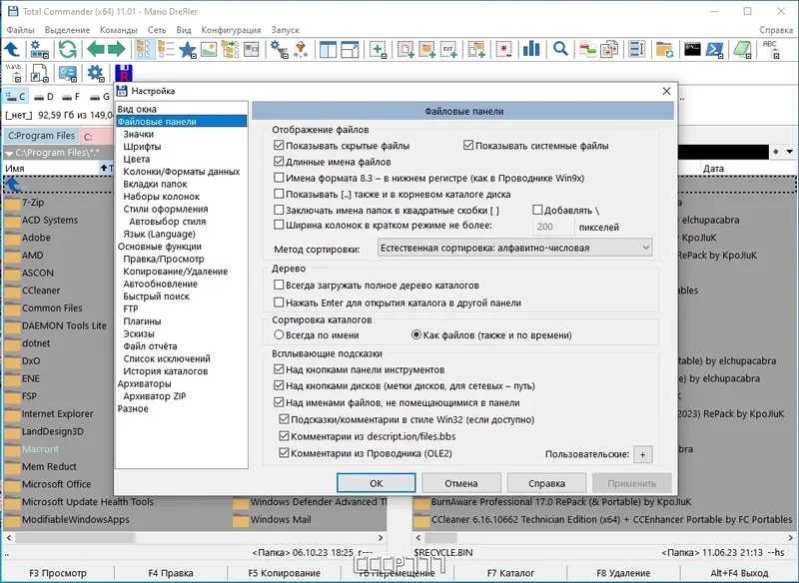The height and width of the screenshot is (583, 799).
Task: Uncheck 'Показывать системные файлы' checkbox
Action: [x=468, y=146]
